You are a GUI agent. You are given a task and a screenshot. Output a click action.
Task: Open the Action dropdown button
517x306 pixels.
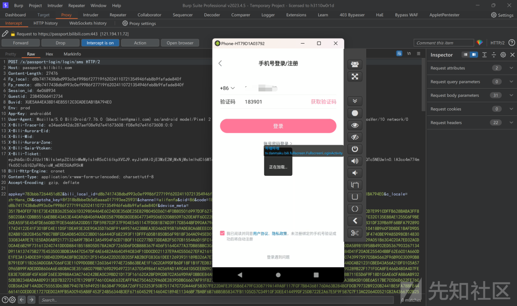coord(140,43)
